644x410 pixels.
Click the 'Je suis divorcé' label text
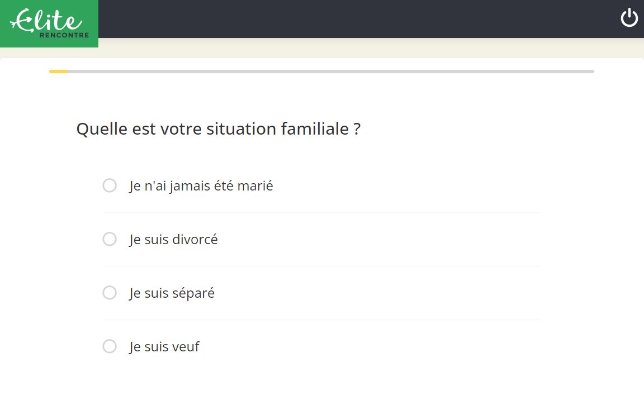click(173, 240)
